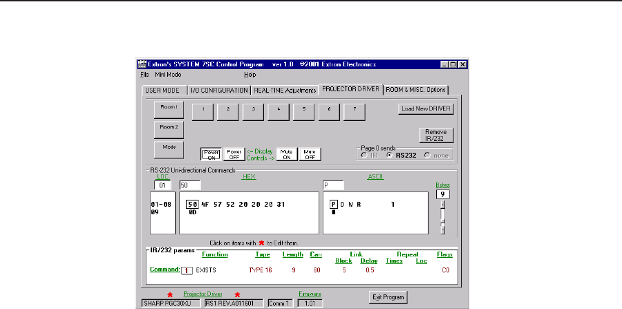This screenshot has width=622, height=309.
Task: Select the IR radio option
Action: (x=366, y=156)
